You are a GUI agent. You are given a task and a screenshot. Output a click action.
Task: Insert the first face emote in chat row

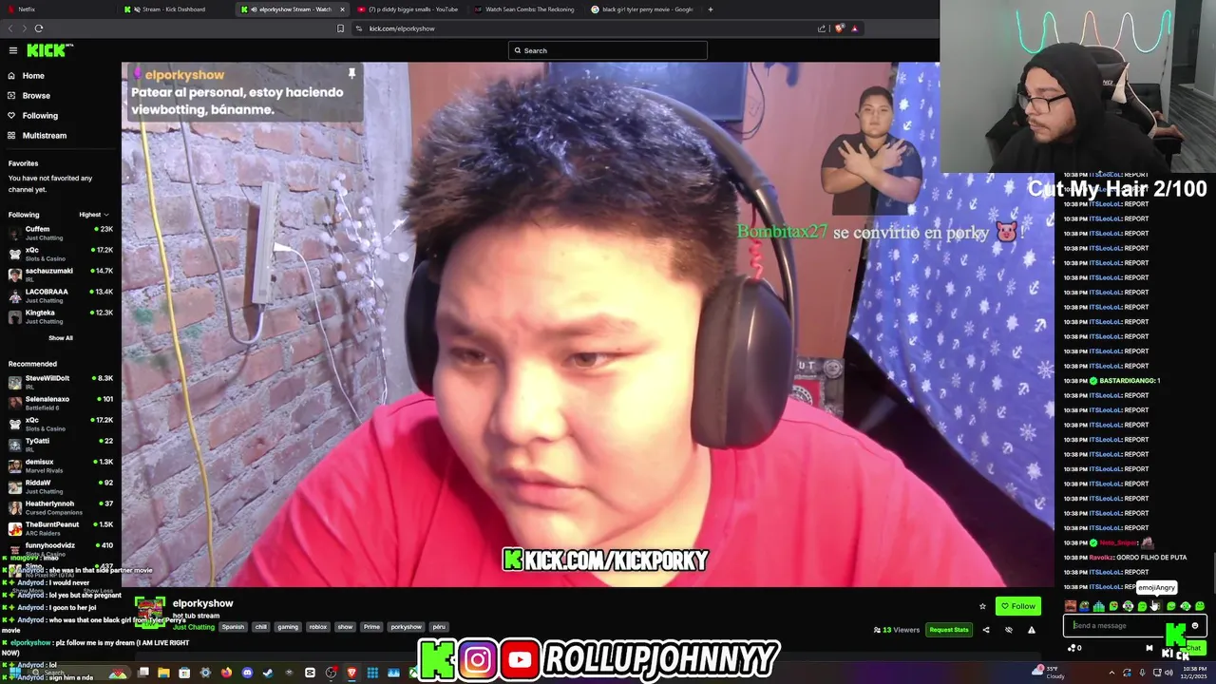tap(1071, 606)
